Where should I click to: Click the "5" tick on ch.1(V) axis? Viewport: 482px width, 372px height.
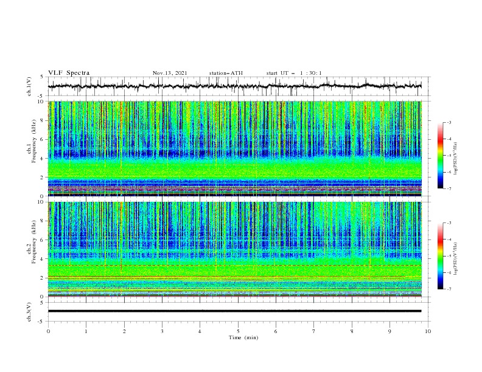point(42,77)
